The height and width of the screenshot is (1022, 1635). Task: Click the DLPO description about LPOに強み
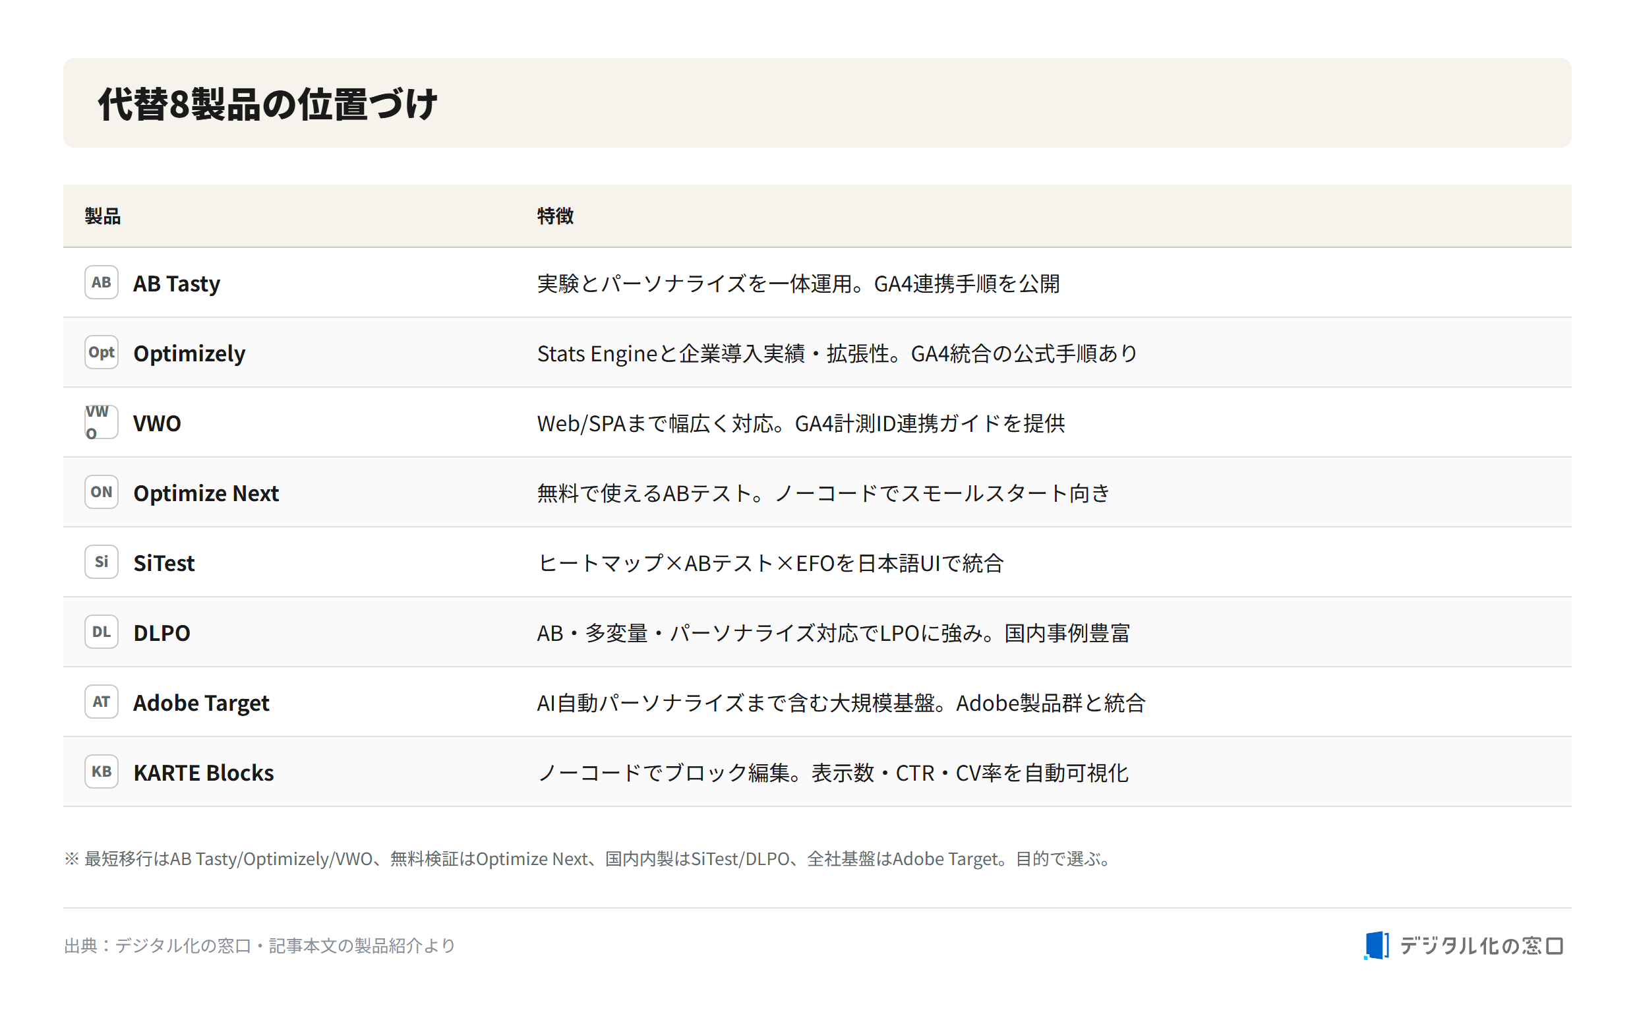point(833,633)
